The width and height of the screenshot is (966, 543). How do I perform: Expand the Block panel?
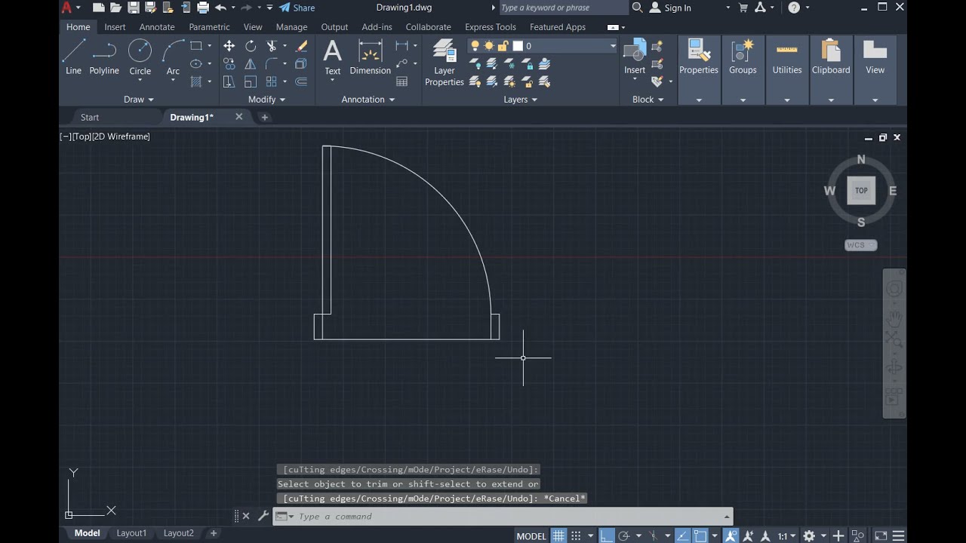648,100
